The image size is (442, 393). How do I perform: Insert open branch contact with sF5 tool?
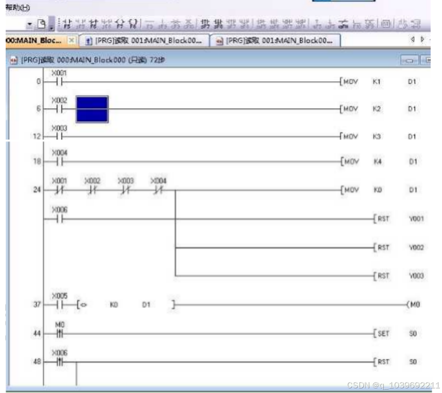coord(80,24)
